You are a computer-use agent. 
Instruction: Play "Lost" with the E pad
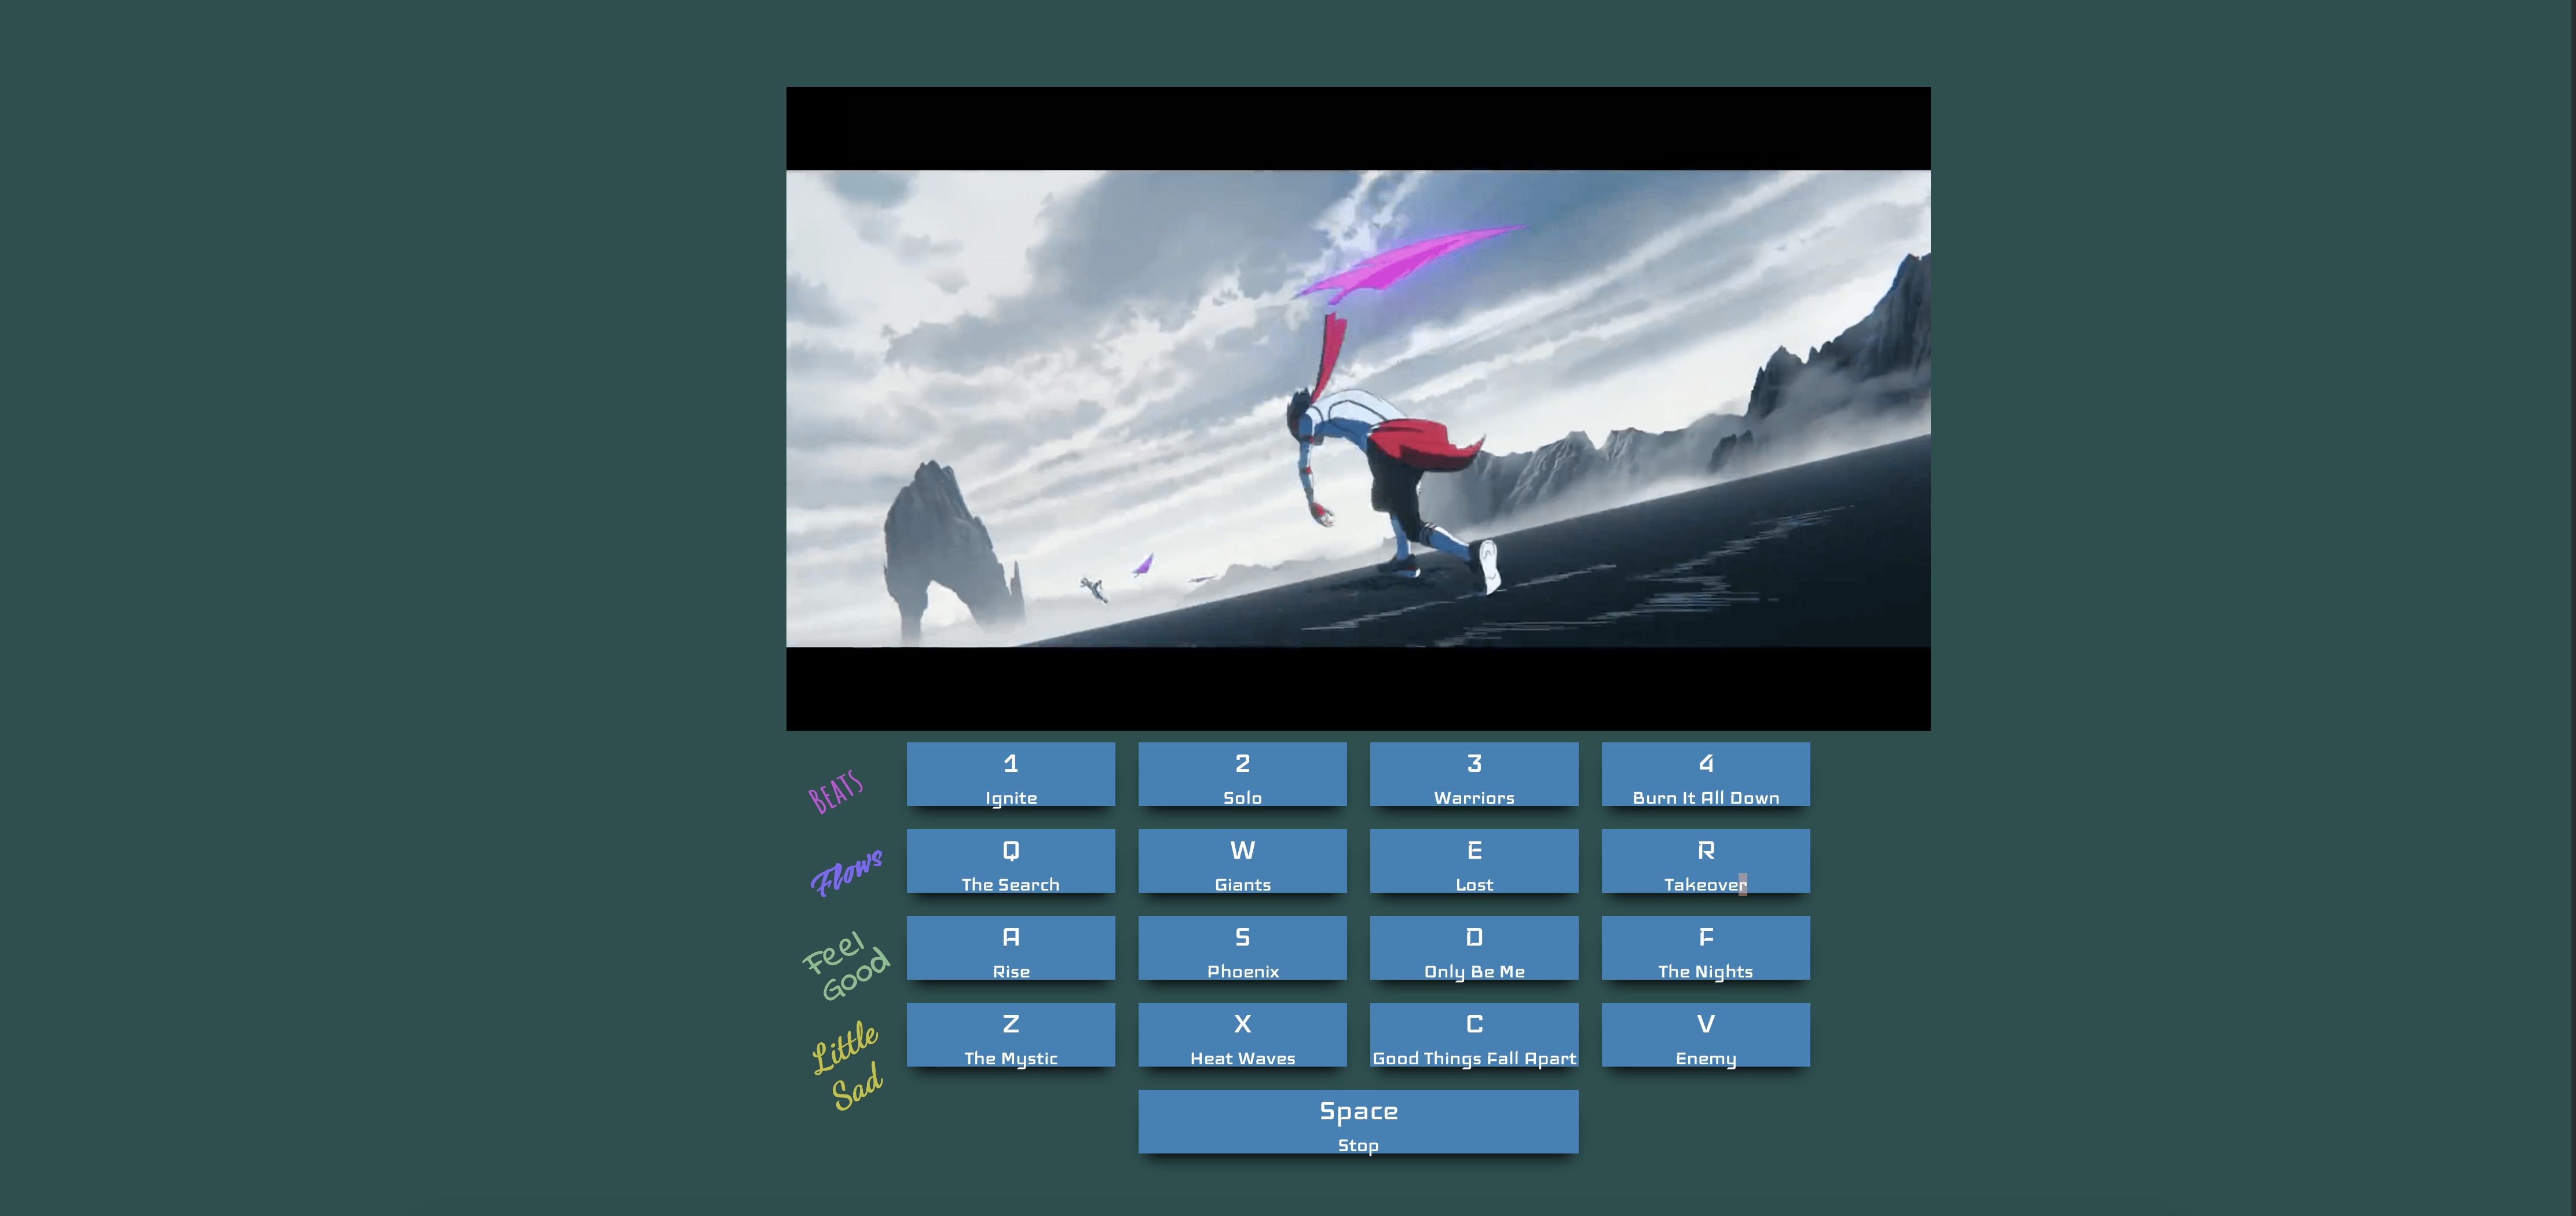(1475, 861)
